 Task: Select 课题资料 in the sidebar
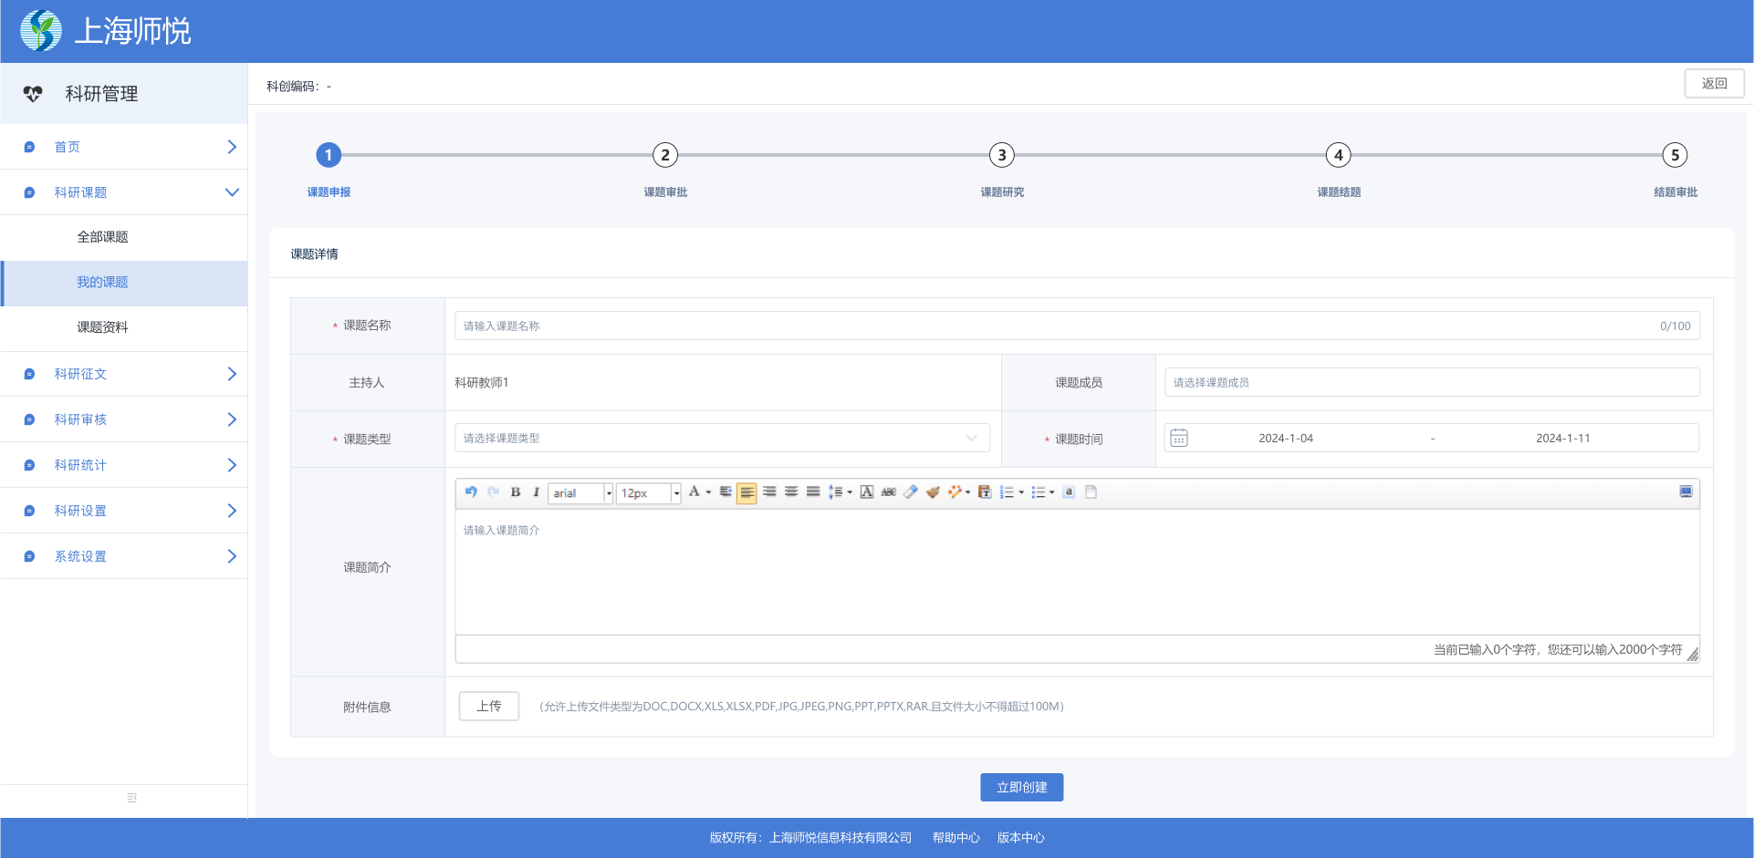[102, 327]
